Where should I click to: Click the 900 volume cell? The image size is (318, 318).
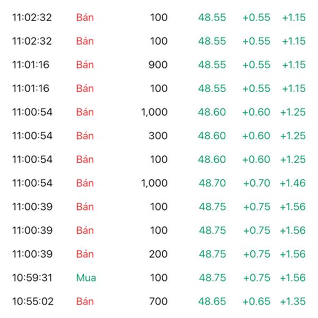pos(158,65)
